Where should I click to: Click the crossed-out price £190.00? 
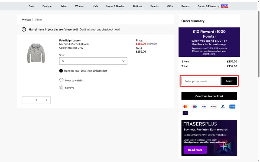[x=152, y=44]
